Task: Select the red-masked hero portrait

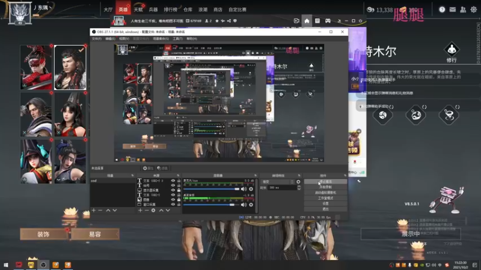Action: (x=36, y=67)
